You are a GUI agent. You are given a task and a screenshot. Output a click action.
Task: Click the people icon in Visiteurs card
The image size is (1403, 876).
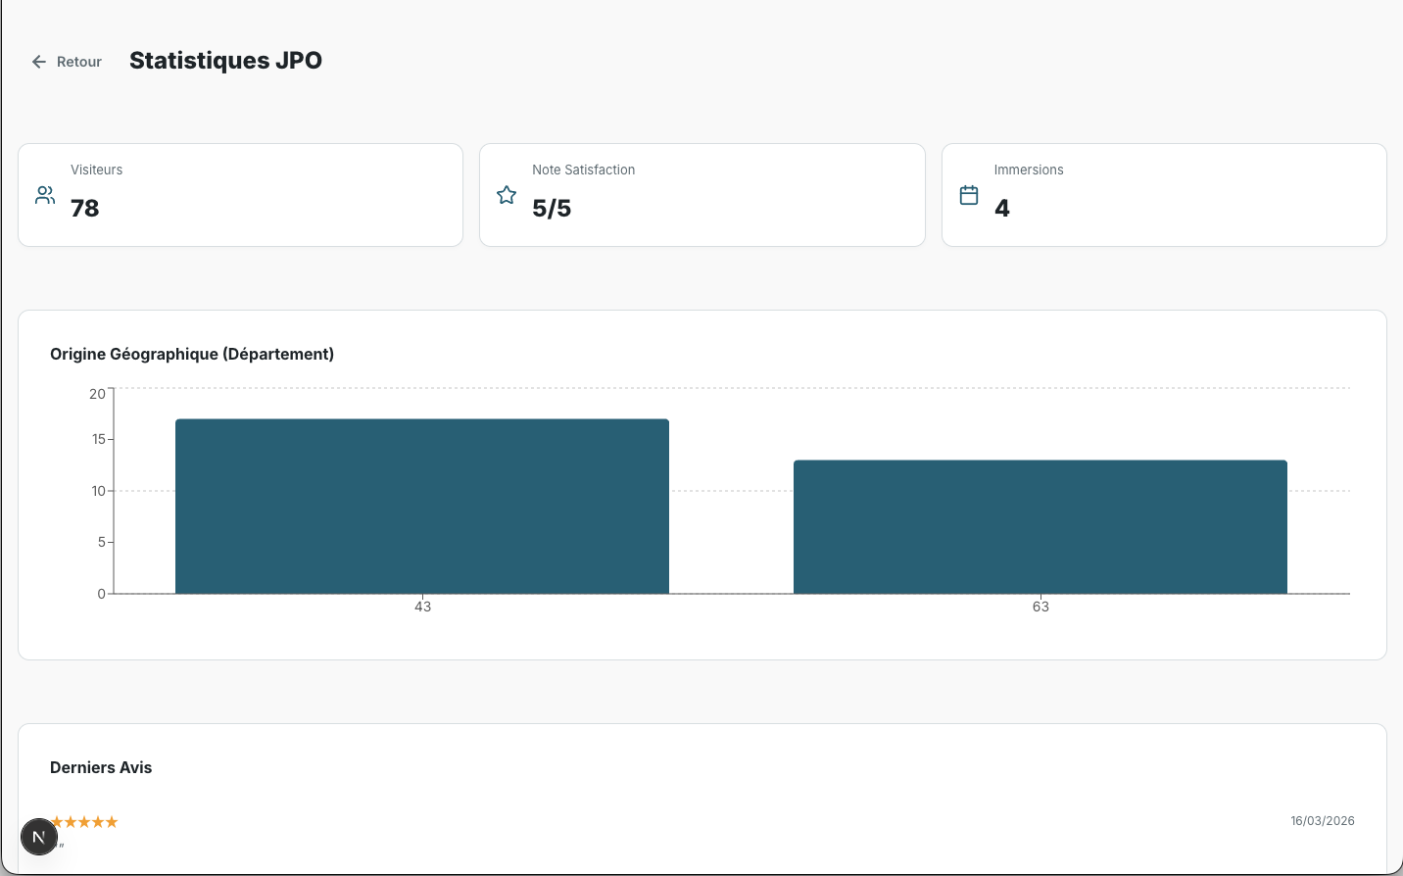(x=45, y=195)
